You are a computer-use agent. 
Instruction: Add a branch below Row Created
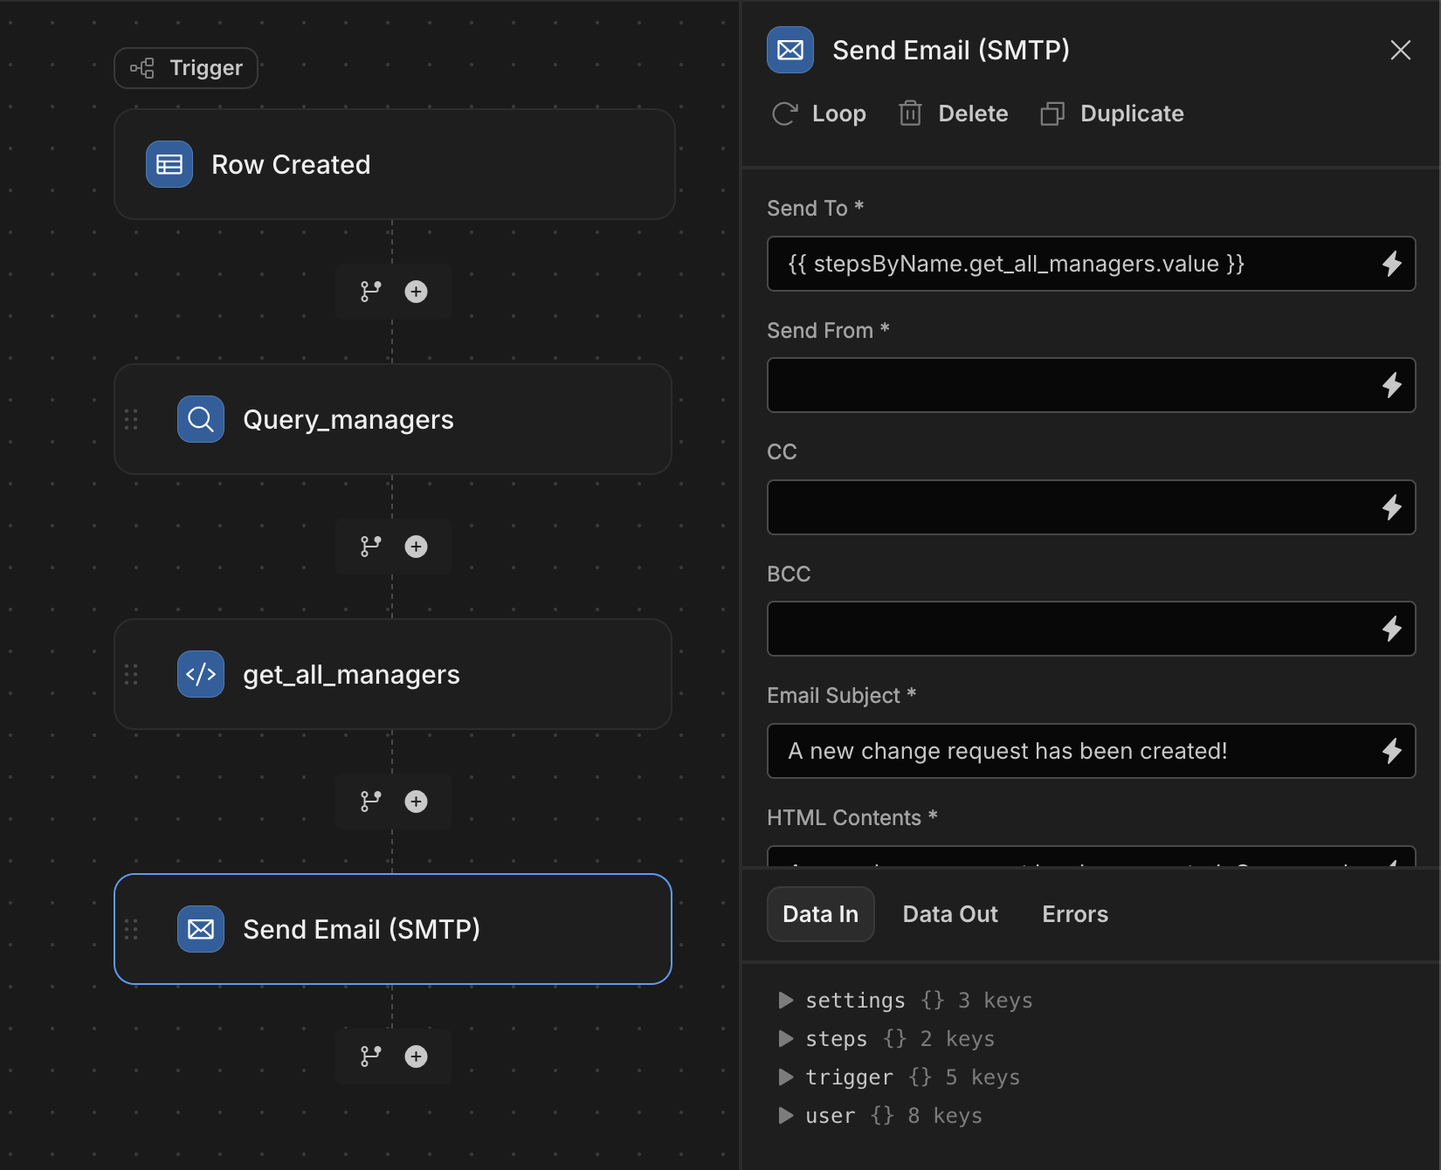(x=371, y=292)
